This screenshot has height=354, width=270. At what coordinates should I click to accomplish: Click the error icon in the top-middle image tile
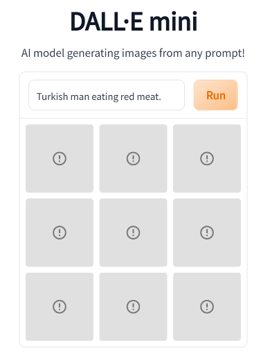[133, 158]
